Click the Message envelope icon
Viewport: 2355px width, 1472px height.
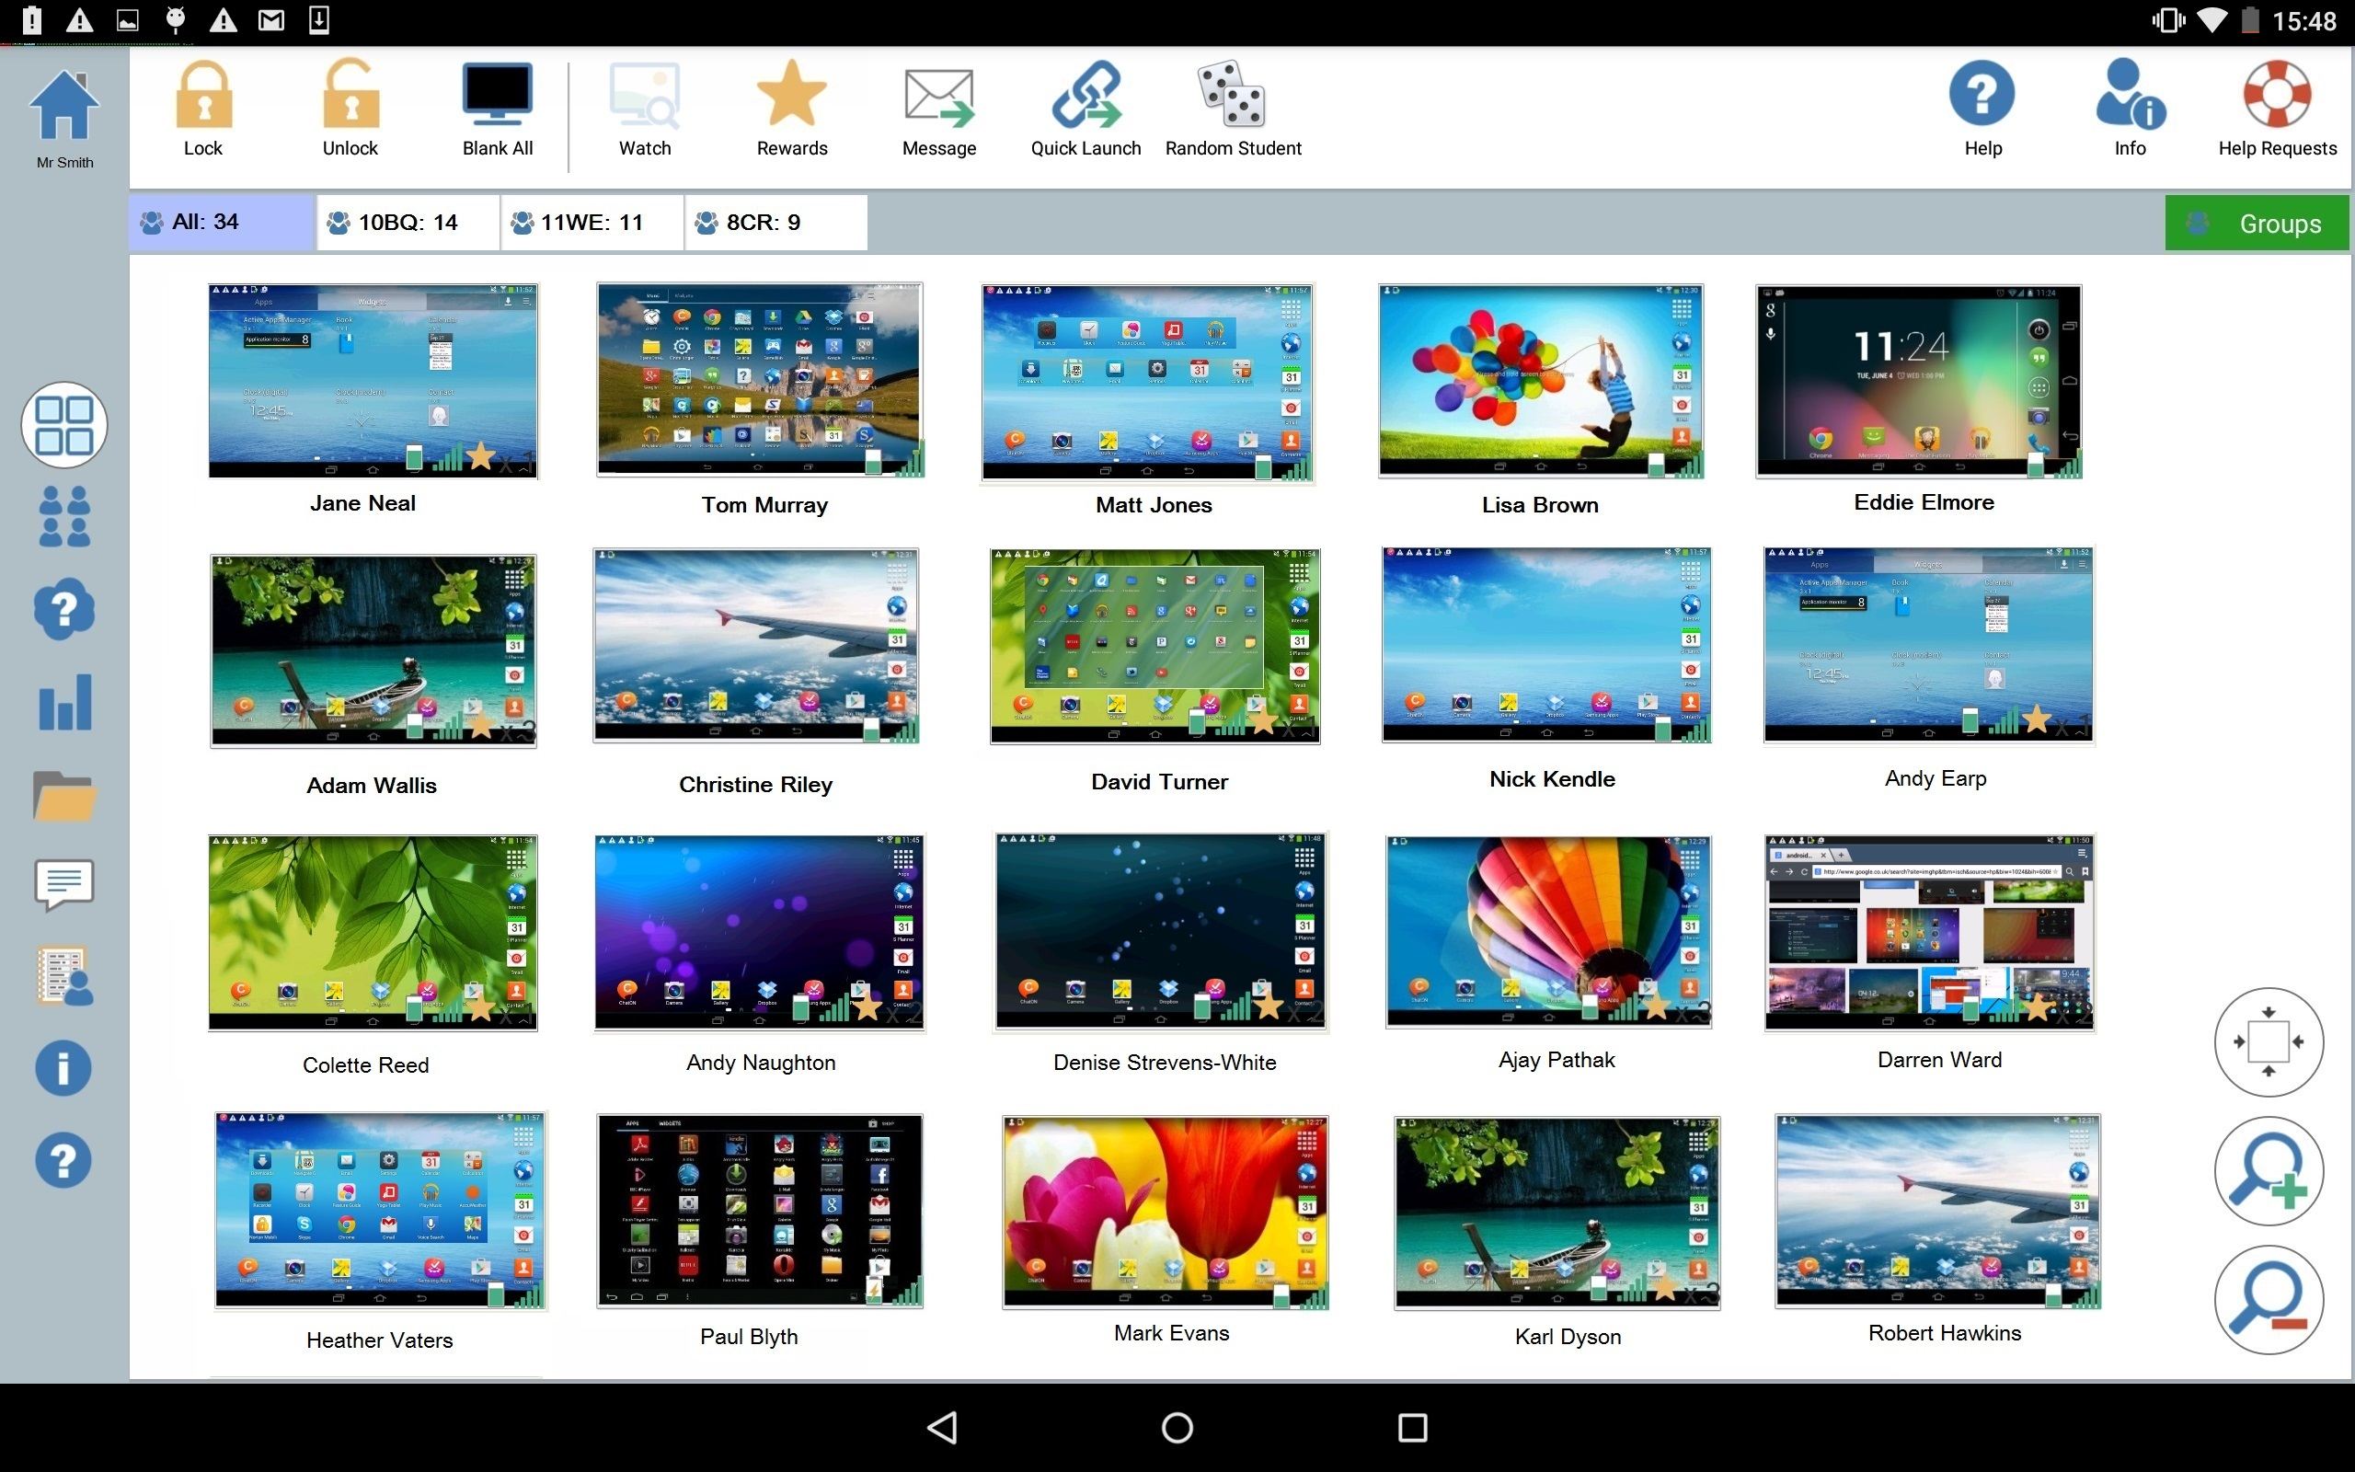click(x=938, y=98)
